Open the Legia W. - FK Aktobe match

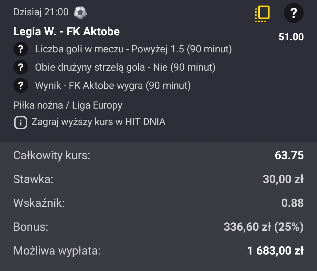pos(67,31)
